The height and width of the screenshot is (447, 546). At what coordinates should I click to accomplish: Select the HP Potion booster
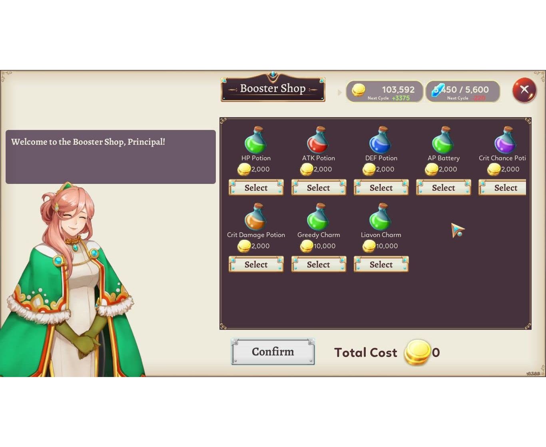pos(256,188)
